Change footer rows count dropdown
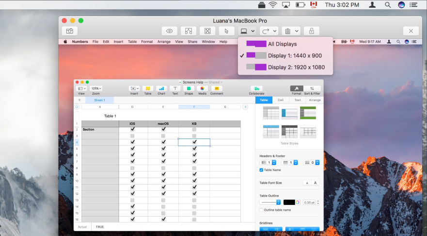The width and height of the screenshot is (427, 236). (312, 163)
